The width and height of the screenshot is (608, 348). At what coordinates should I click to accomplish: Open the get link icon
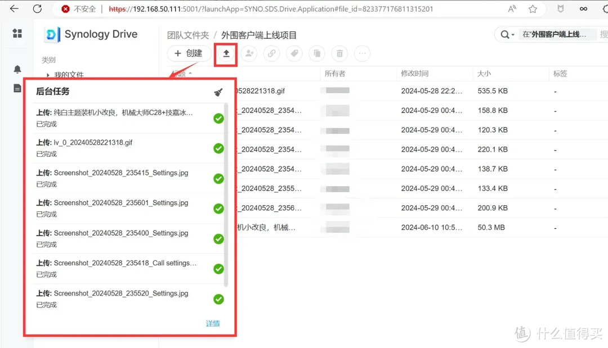tap(271, 53)
